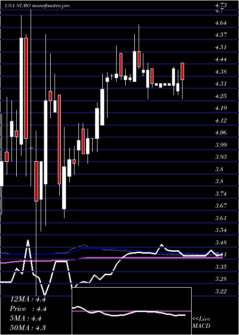Select the 4.31 price axis label
The width and height of the screenshot is (239, 335).
220,84
